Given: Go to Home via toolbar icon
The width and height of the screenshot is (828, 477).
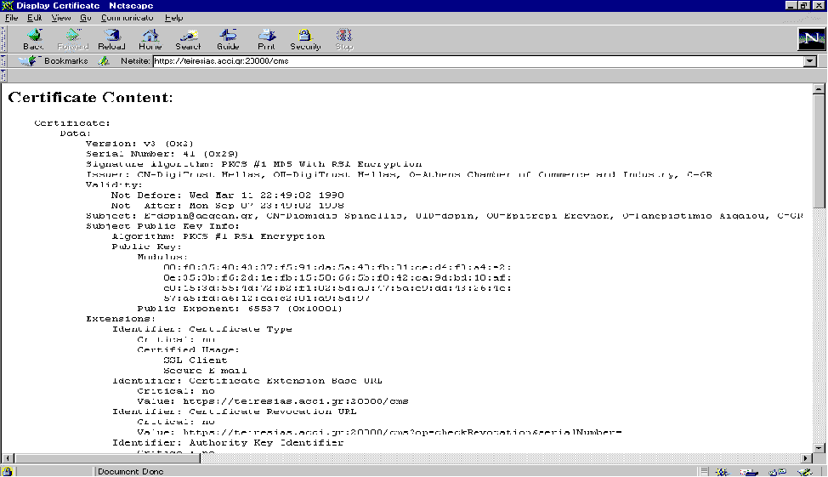Looking at the screenshot, I should 150,40.
